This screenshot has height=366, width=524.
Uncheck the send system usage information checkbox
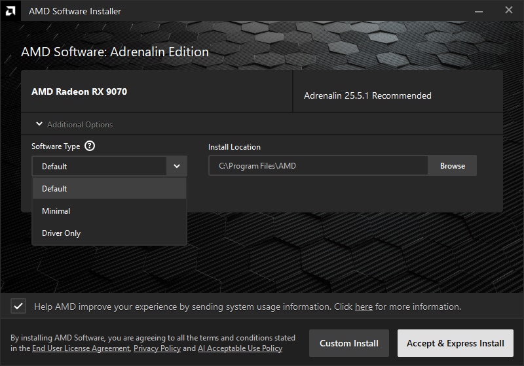point(18,306)
